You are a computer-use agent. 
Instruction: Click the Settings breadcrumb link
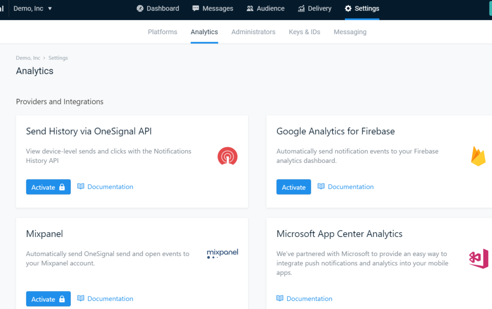point(58,58)
